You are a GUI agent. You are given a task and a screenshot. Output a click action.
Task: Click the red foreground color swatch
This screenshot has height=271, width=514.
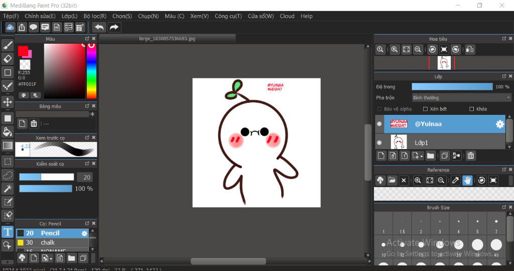(x=23, y=51)
